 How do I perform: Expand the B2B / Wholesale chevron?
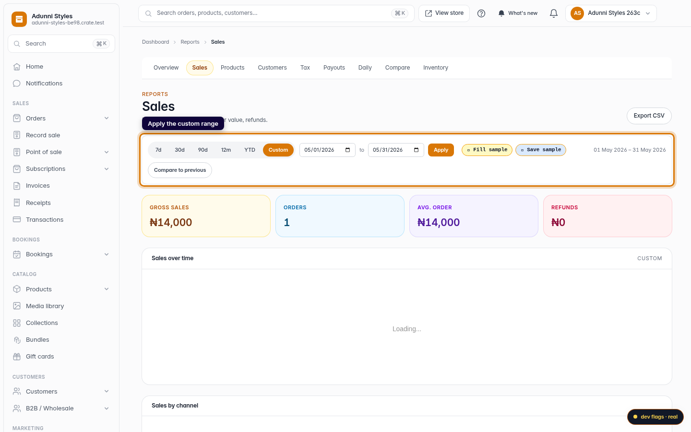tap(107, 408)
